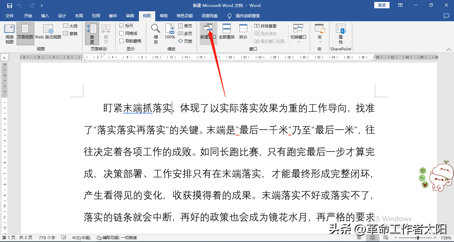454x242 pixels.
Task: Choose 单页 single page zoom
Action: [185, 26]
